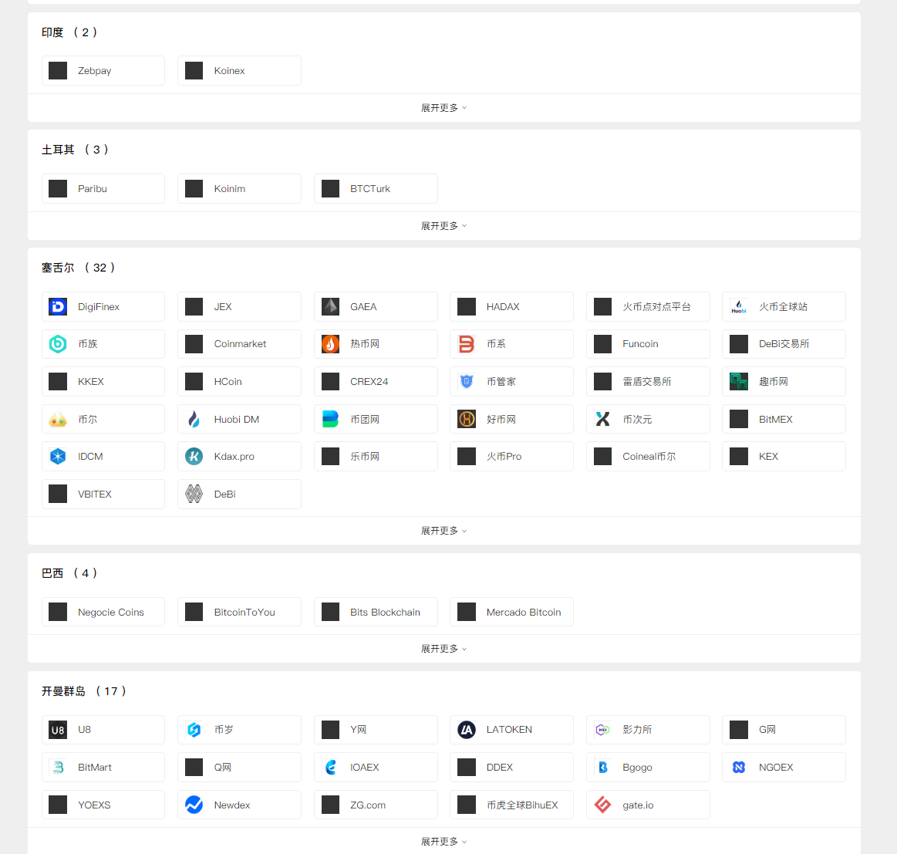Click the LATOKEN round logo icon

click(x=467, y=730)
